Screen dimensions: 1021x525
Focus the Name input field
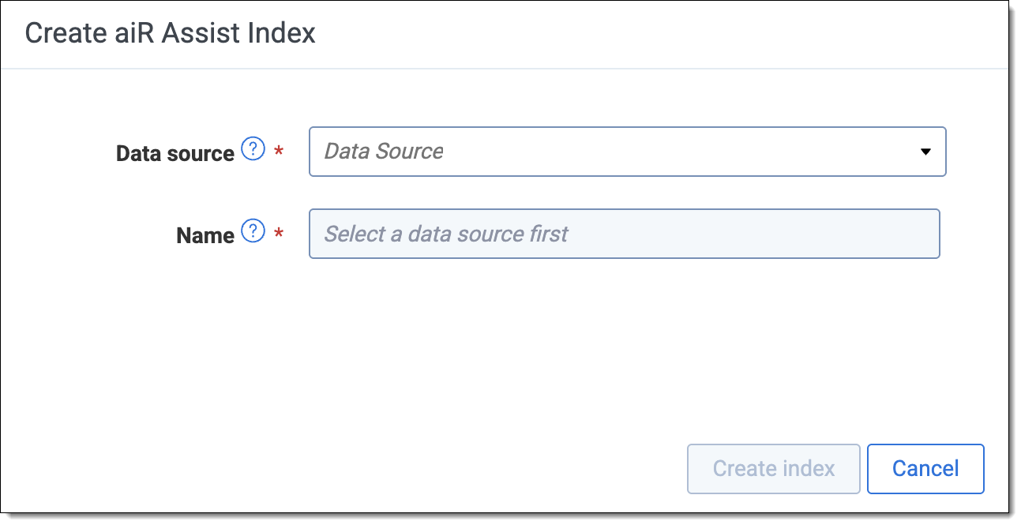tap(625, 234)
